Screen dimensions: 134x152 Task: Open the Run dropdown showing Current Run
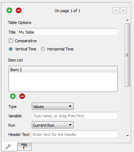click(x=53, y=125)
